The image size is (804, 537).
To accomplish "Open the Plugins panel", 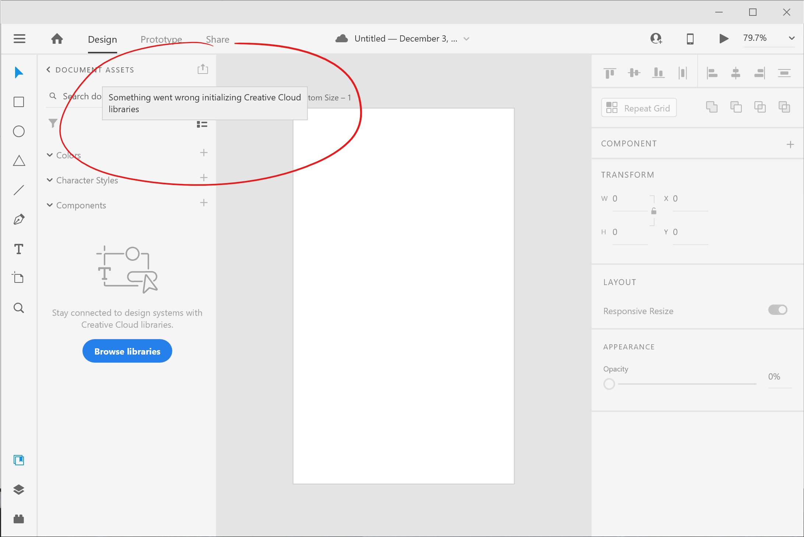I will [18, 519].
